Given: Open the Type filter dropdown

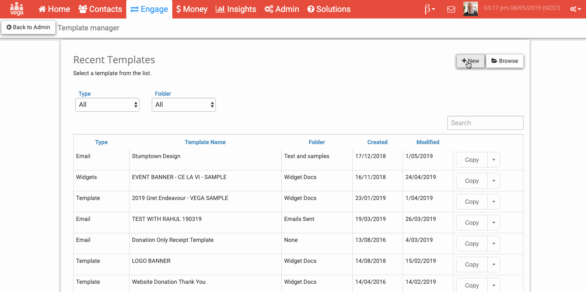Looking at the screenshot, I should 107,105.
